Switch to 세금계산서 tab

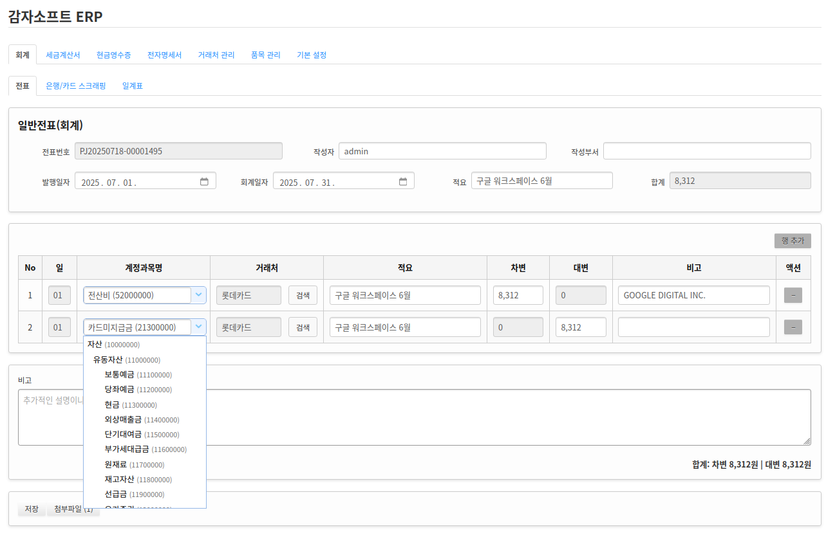click(x=63, y=55)
